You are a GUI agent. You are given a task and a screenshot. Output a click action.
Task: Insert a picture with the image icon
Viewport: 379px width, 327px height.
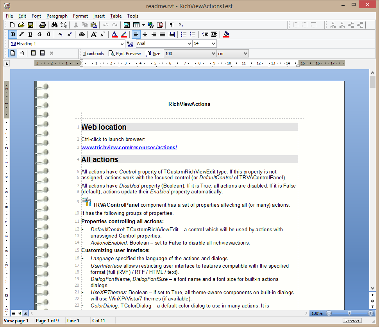(127, 25)
